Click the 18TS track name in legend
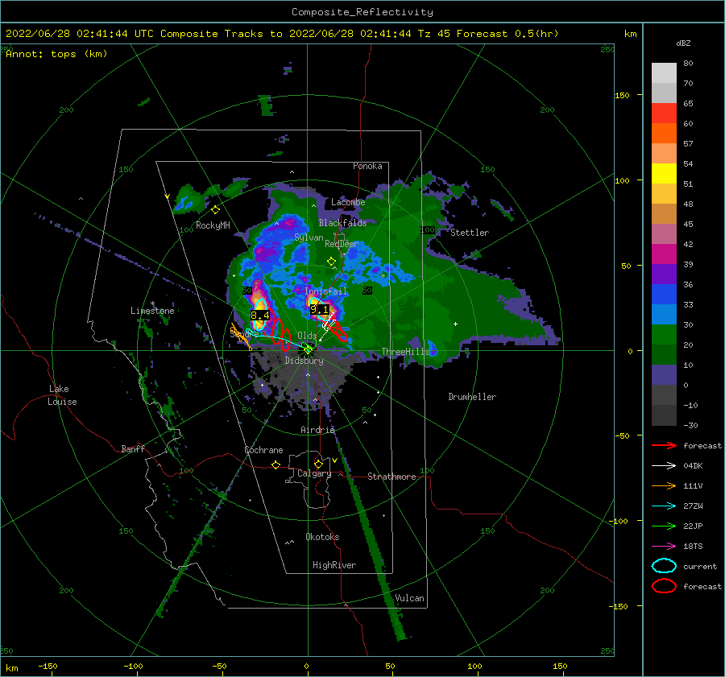Image resolution: width=725 pixels, height=677 pixels. coord(693,547)
